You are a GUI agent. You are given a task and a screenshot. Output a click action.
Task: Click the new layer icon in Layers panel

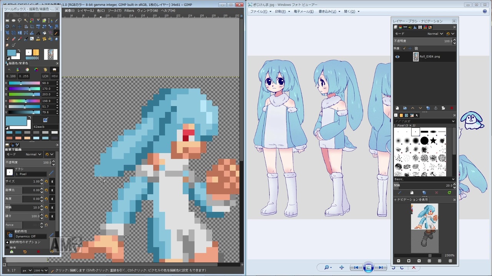tap(397, 108)
